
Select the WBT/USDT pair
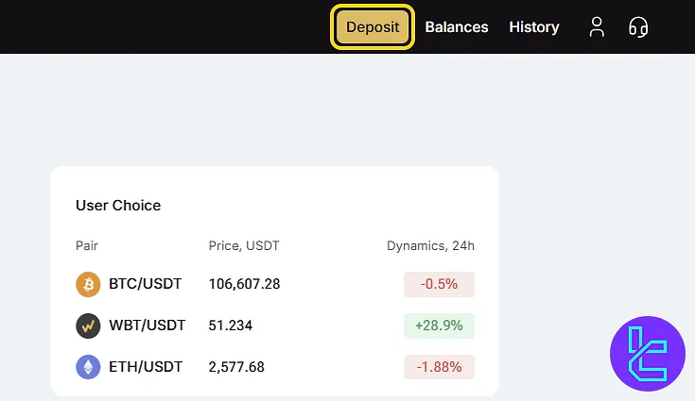[x=148, y=326]
